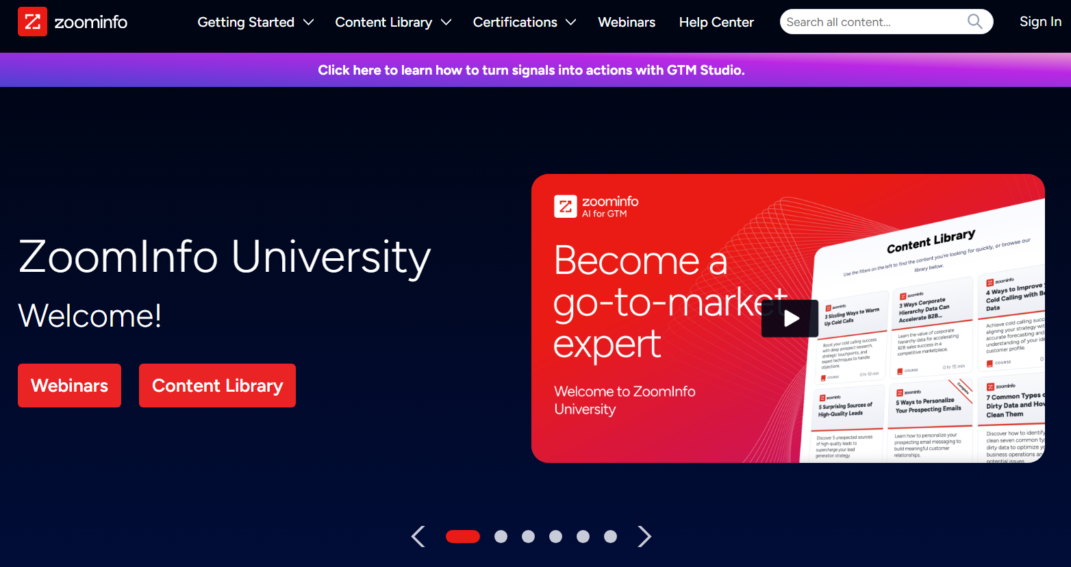Click the ZoomInfo logo in the header

73,22
